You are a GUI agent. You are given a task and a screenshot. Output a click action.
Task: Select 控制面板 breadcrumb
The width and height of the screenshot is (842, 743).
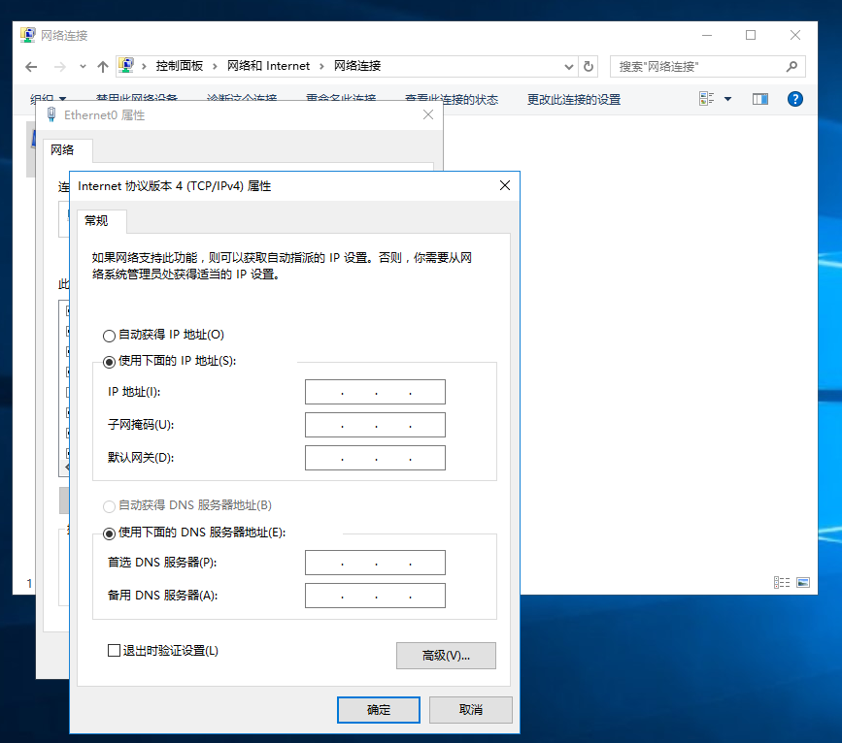click(180, 66)
